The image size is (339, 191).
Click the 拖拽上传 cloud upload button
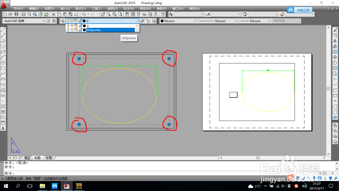(299, 10)
